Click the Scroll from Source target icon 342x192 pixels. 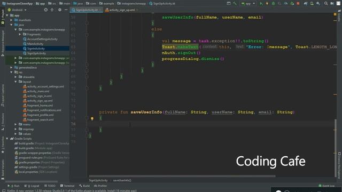pyautogui.click(x=46, y=10)
